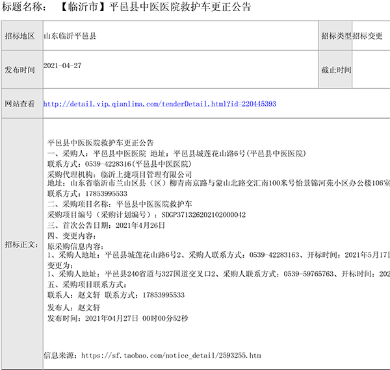390x370 pixels.
Task: Select the first 联系方式：17853995533 line
Action: coord(87,193)
